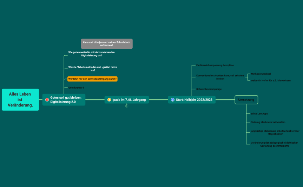Click the yellow number 2 priority icon
Screen dimensions: 303x187
tap(109, 100)
